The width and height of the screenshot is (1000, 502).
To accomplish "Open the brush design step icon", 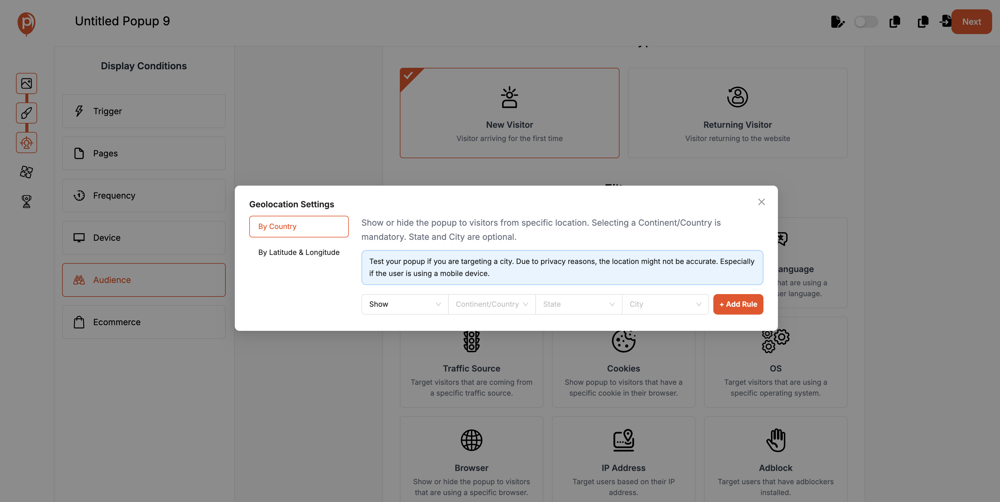I will tap(26, 113).
